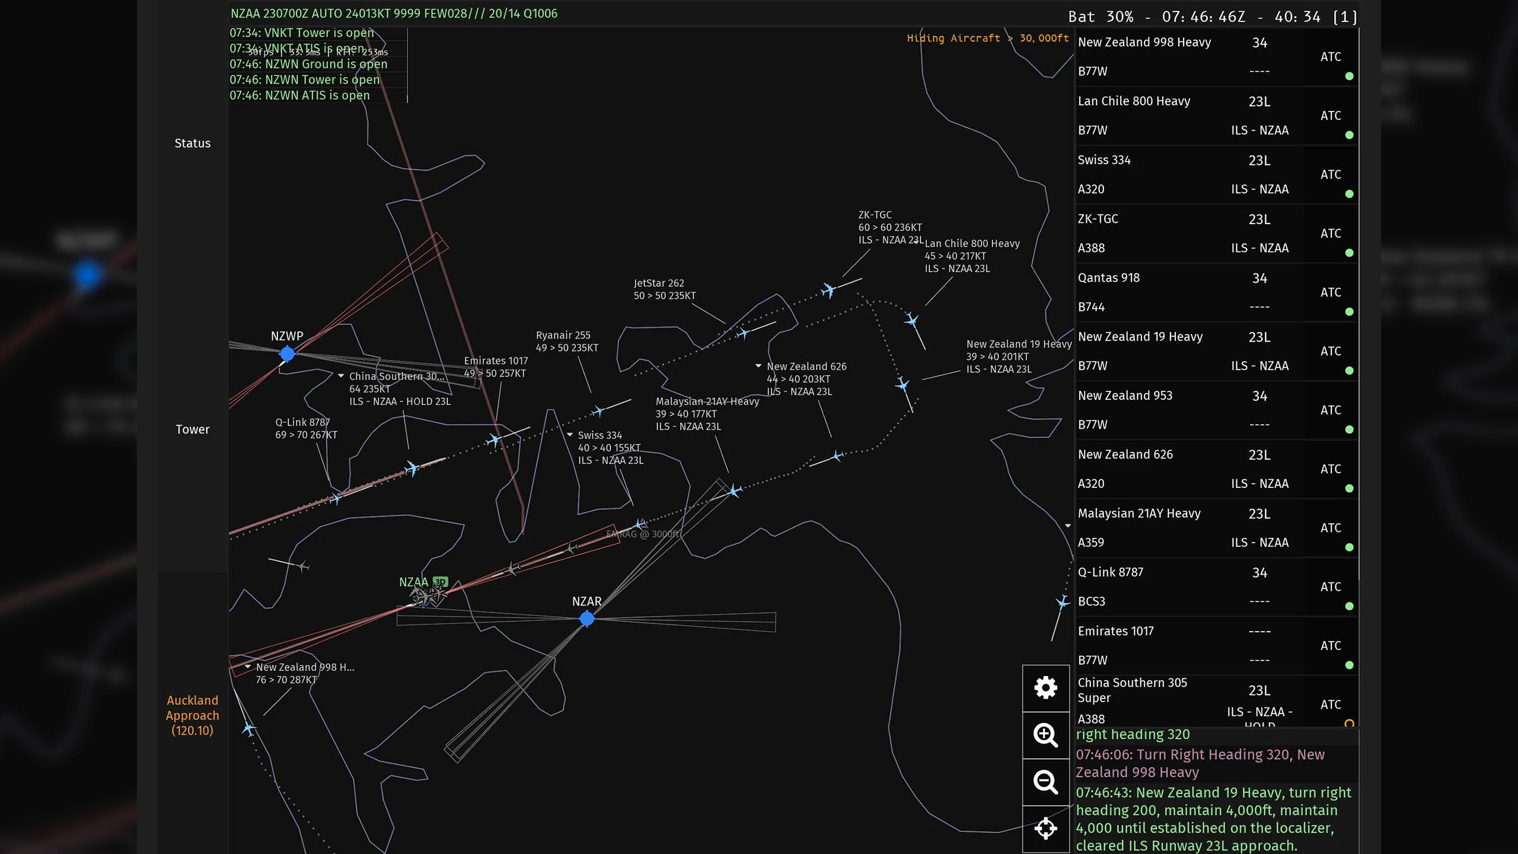
Task: Click the NZAA METAR text at top
Action: 394,13
